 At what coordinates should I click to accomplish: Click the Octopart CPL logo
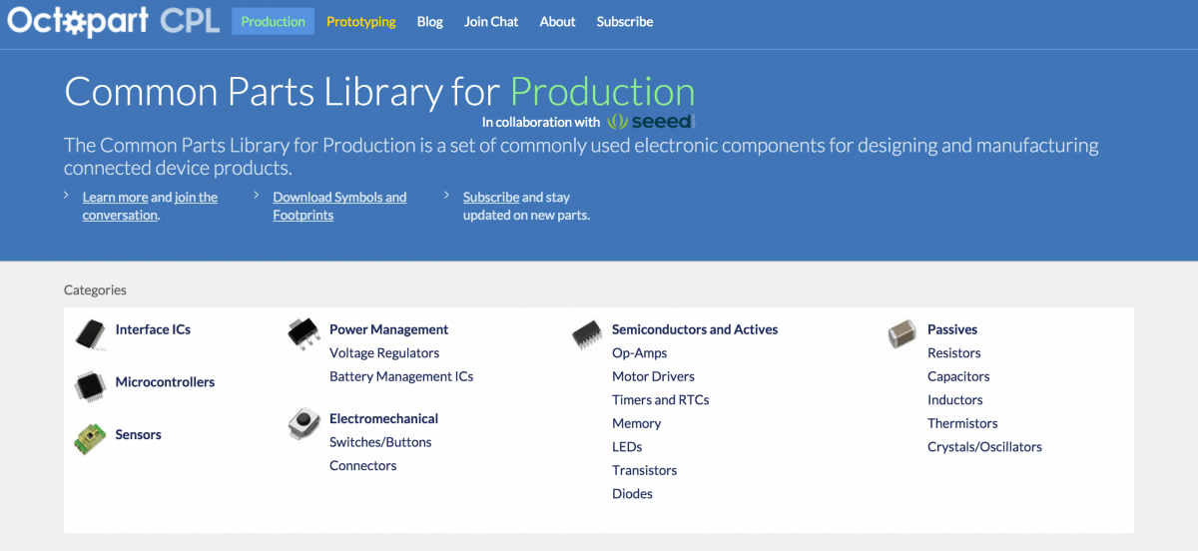pos(113,21)
